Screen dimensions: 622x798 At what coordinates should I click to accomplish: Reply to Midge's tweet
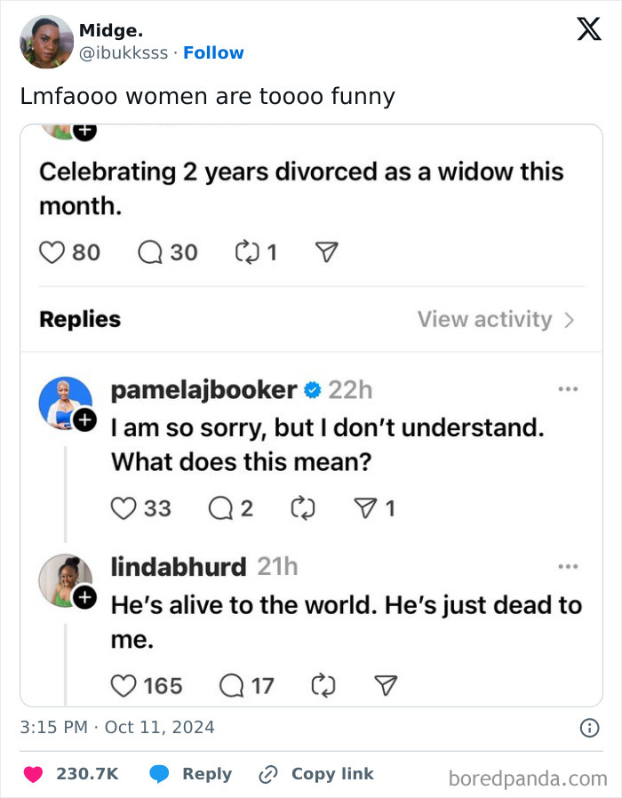(x=191, y=773)
